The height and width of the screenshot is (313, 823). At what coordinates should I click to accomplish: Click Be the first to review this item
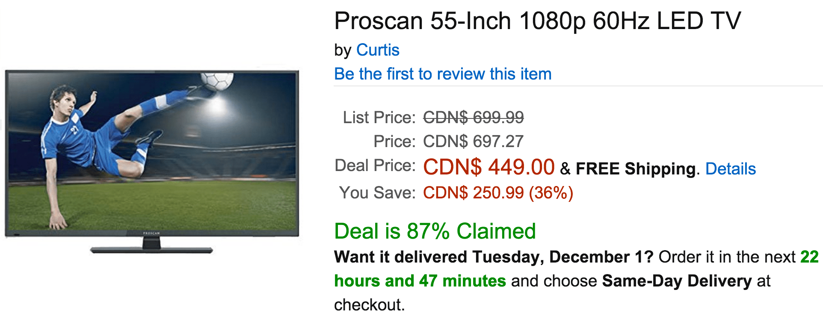click(x=443, y=74)
